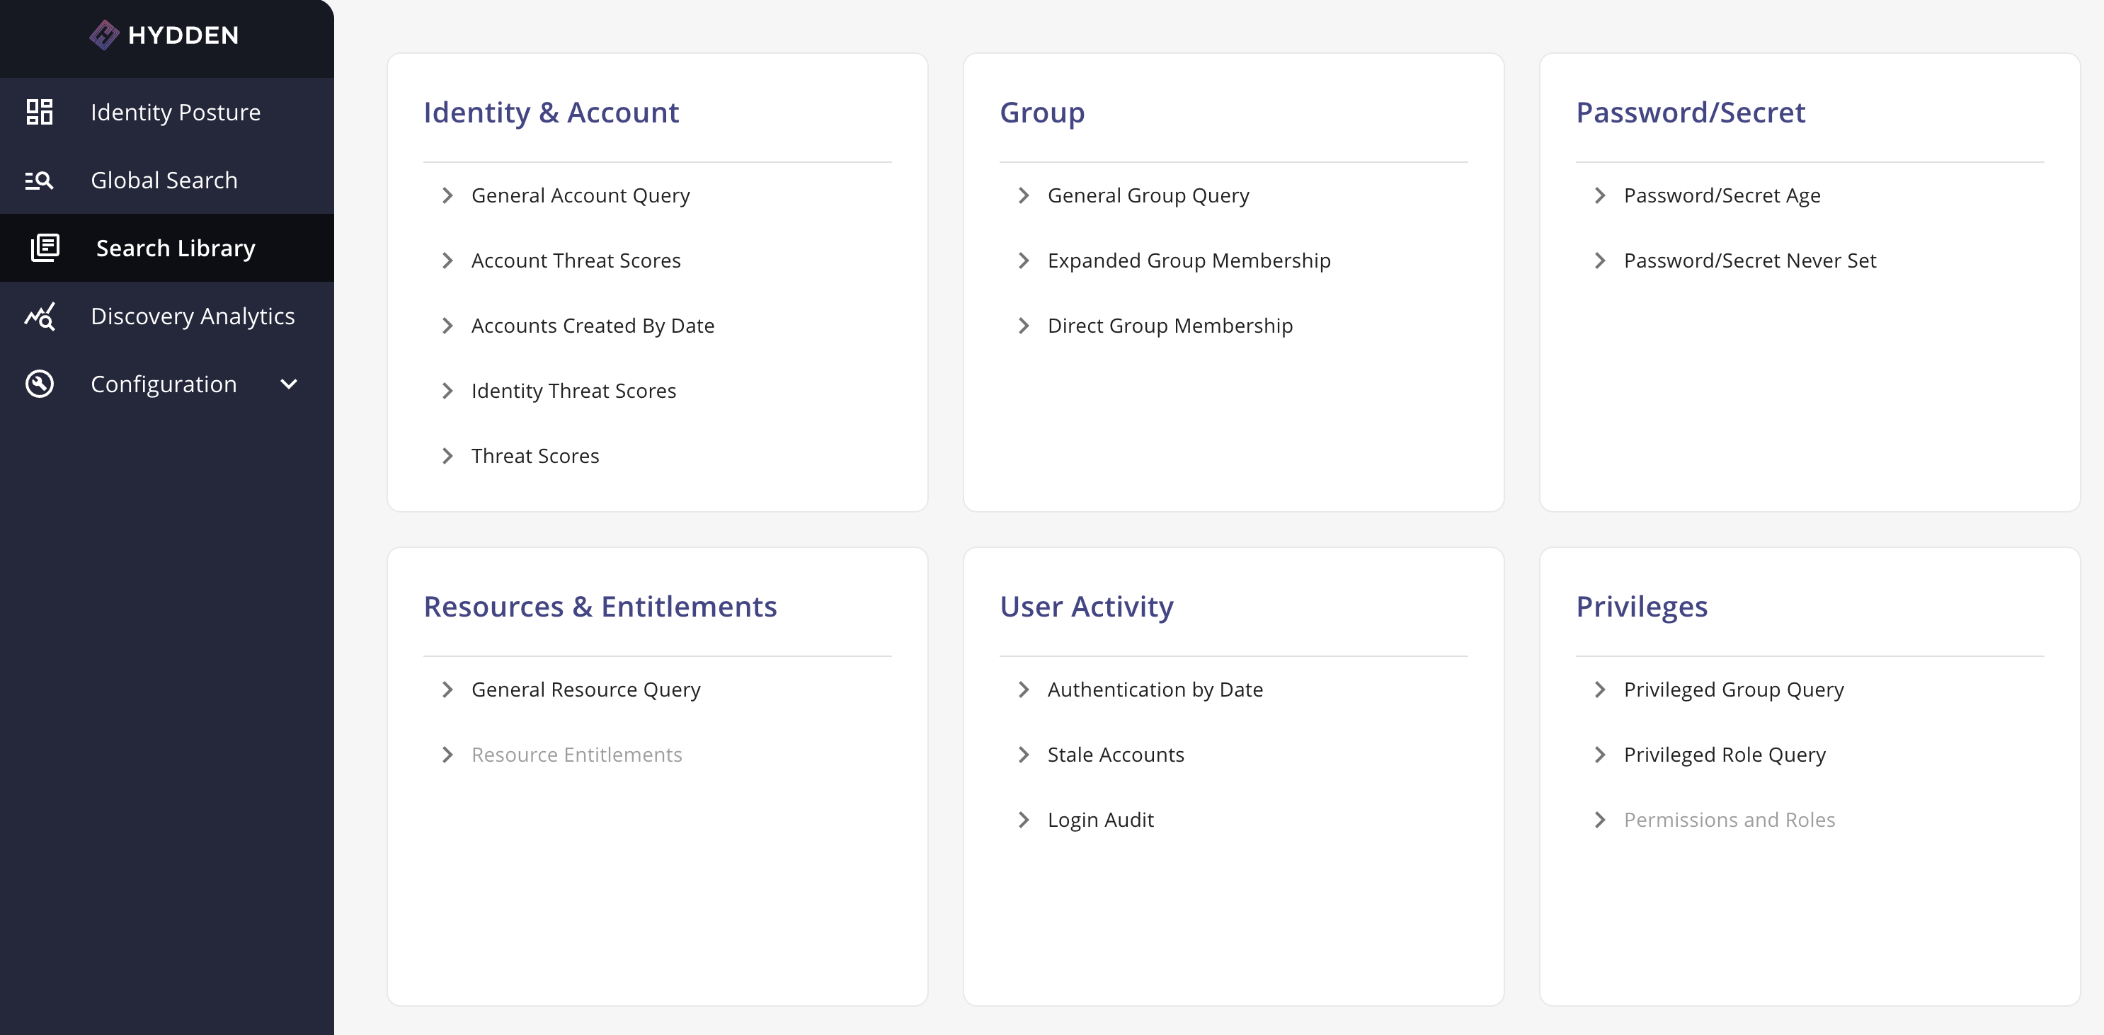Open Password/Secret Age query
This screenshot has width=2104, height=1035.
[1722, 195]
